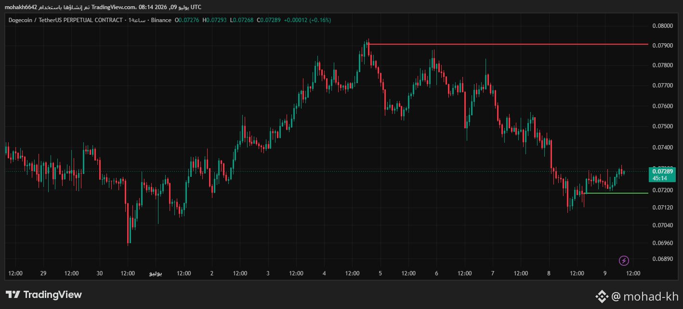Click the close value C0.07289
This screenshot has height=309, width=683.
pos(269,20)
